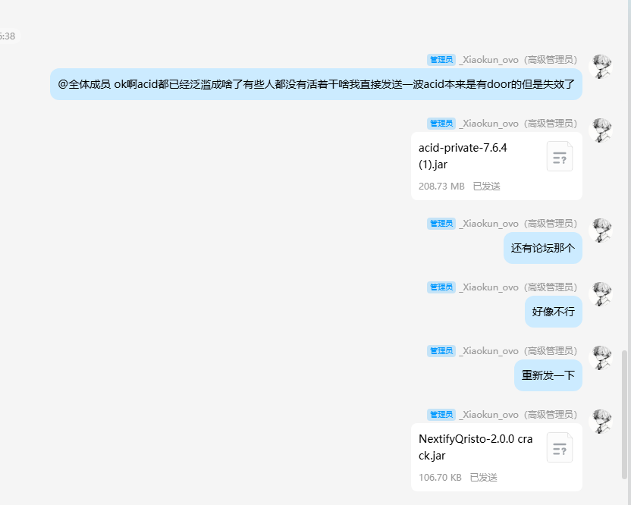This screenshot has width=631, height=505.
Task: Select the 好像不行 message bubble
Action: pyautogui.click(x=553, y=312)
